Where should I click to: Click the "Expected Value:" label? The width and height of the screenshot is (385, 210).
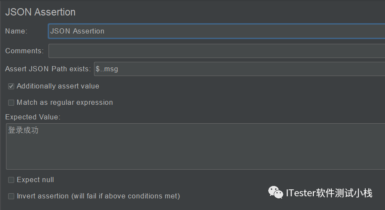click(x=33, y=117)
